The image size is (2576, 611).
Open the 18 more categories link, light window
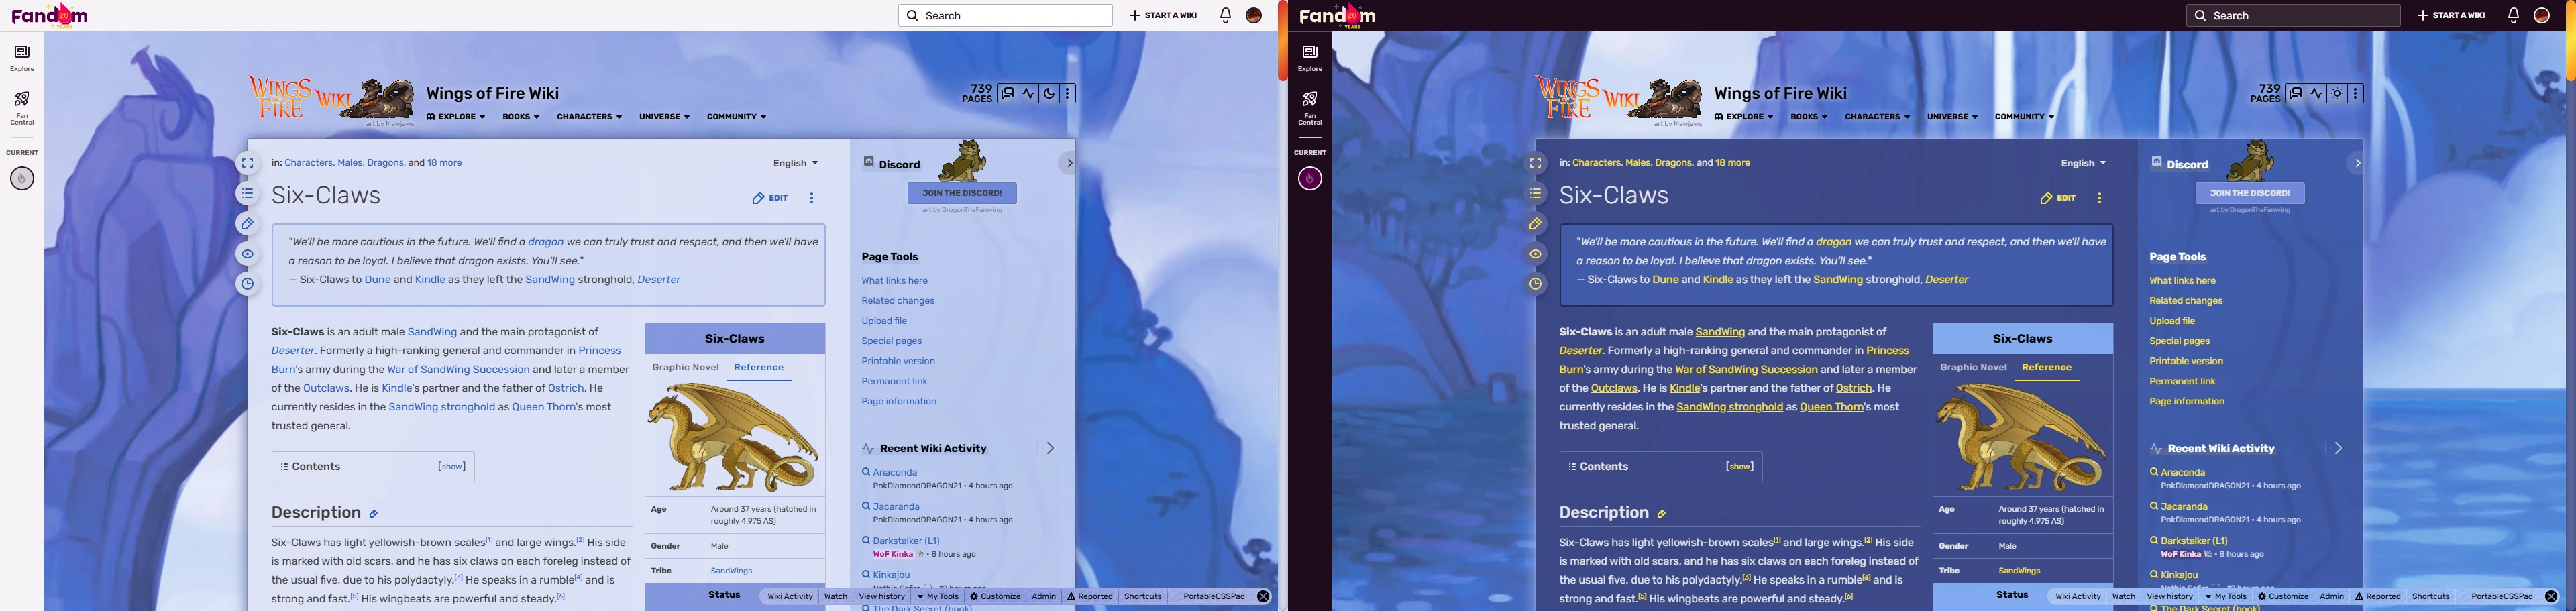[x=444, y=163]
